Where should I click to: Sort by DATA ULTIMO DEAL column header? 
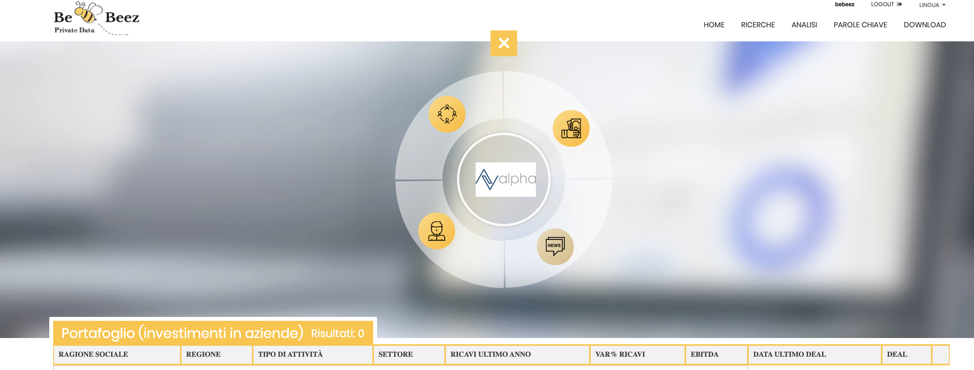(815, 354)
